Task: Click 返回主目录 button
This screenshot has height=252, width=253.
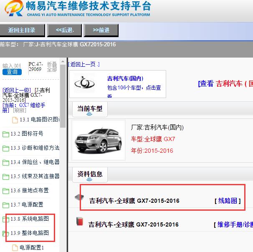Action: 22,30
